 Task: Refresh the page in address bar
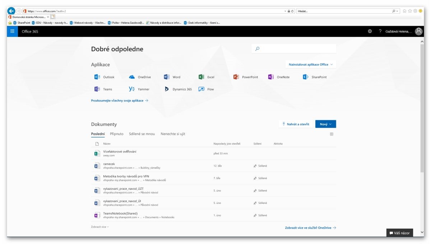pyautogui.click(x=293, y=11)
